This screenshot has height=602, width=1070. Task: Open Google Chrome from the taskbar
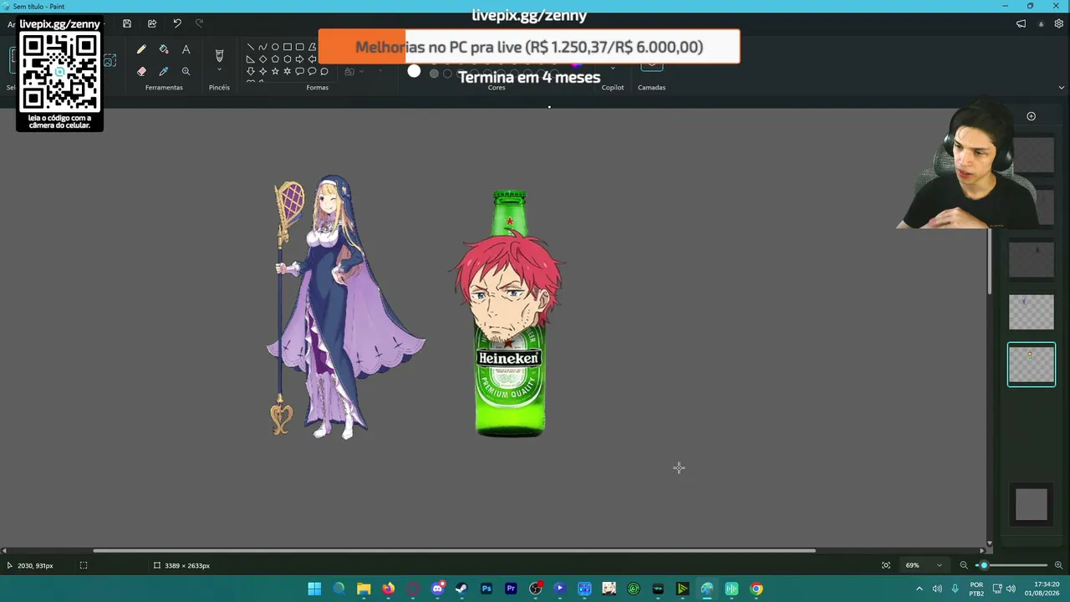pyautogui.click(x=757, y=589)
